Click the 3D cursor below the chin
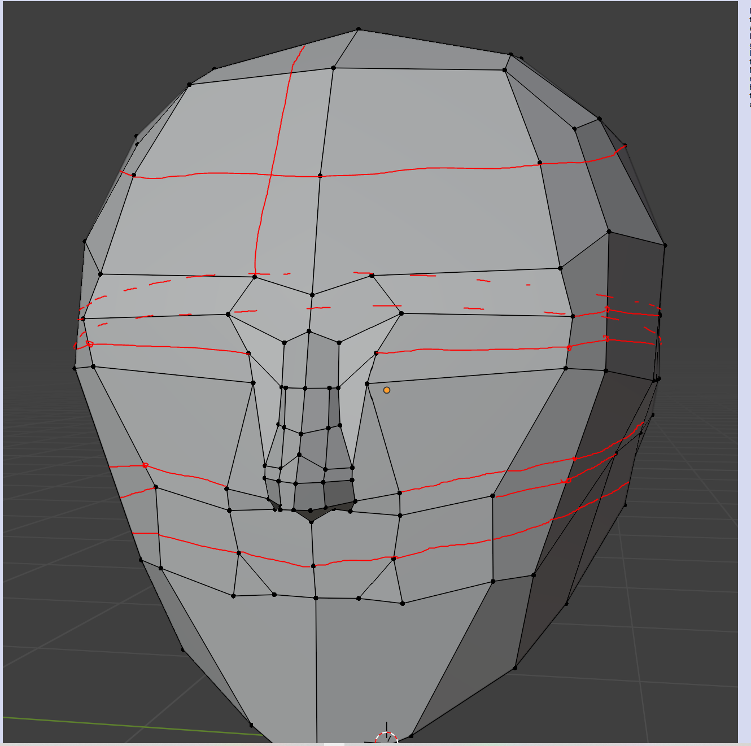Image resolution: width=751 pixels, height=746 pixels. pos(387,736)
